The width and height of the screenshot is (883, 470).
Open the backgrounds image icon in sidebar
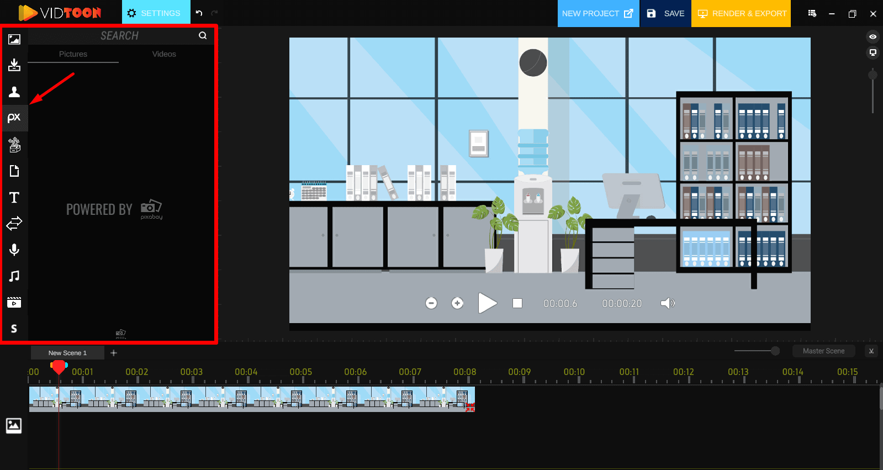[14, 39]
